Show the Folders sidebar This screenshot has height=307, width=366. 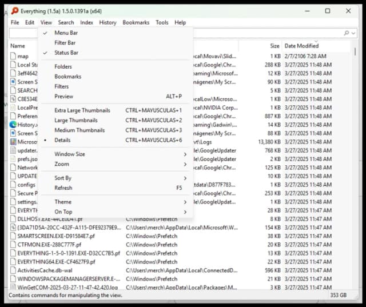point(116,67)
